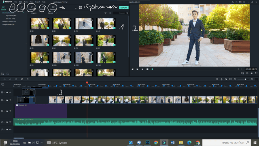Click the preview volume icon

point(252,73)
